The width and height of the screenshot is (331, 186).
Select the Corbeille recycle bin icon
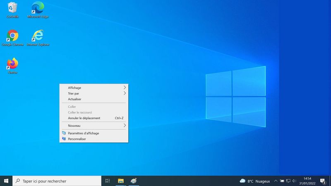[x=12, y=10]
